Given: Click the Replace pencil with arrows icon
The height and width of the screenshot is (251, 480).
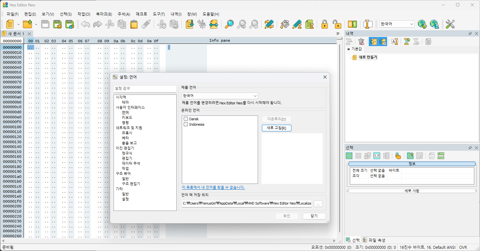Looking at the screenshot, I should (269, 24).
